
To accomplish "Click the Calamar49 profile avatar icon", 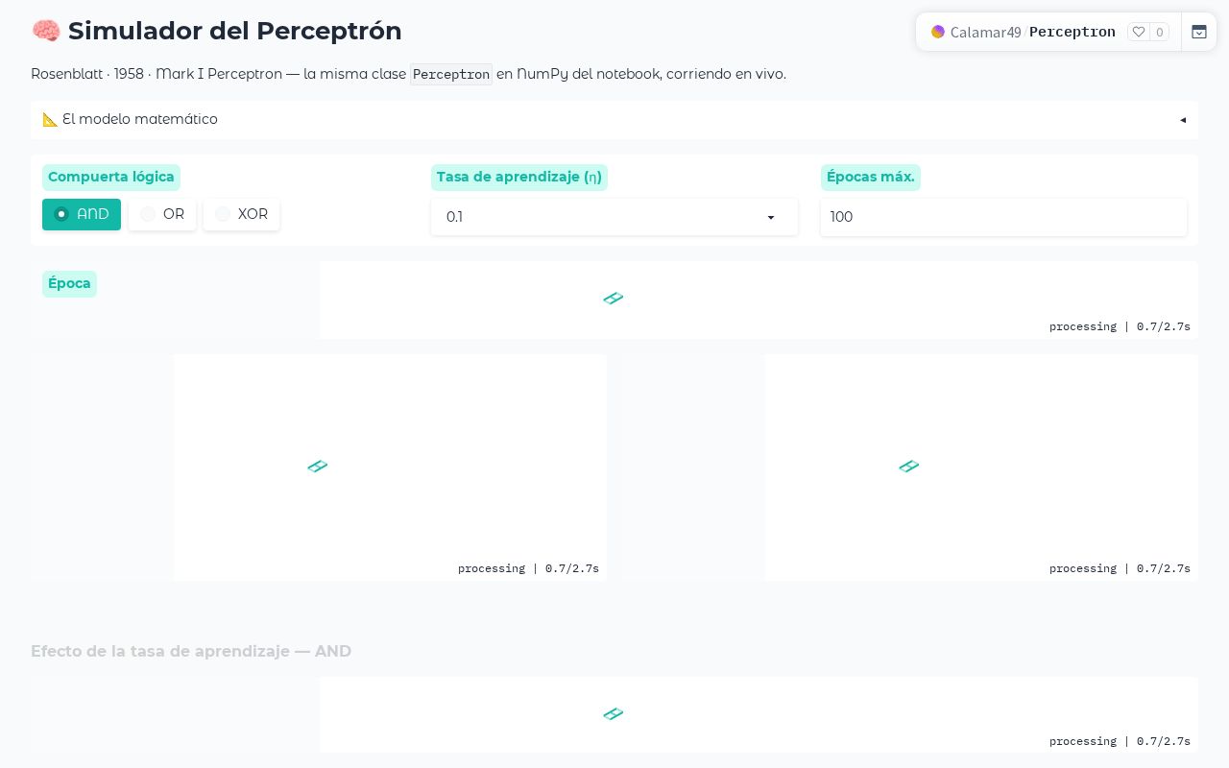I will (938, 32).
